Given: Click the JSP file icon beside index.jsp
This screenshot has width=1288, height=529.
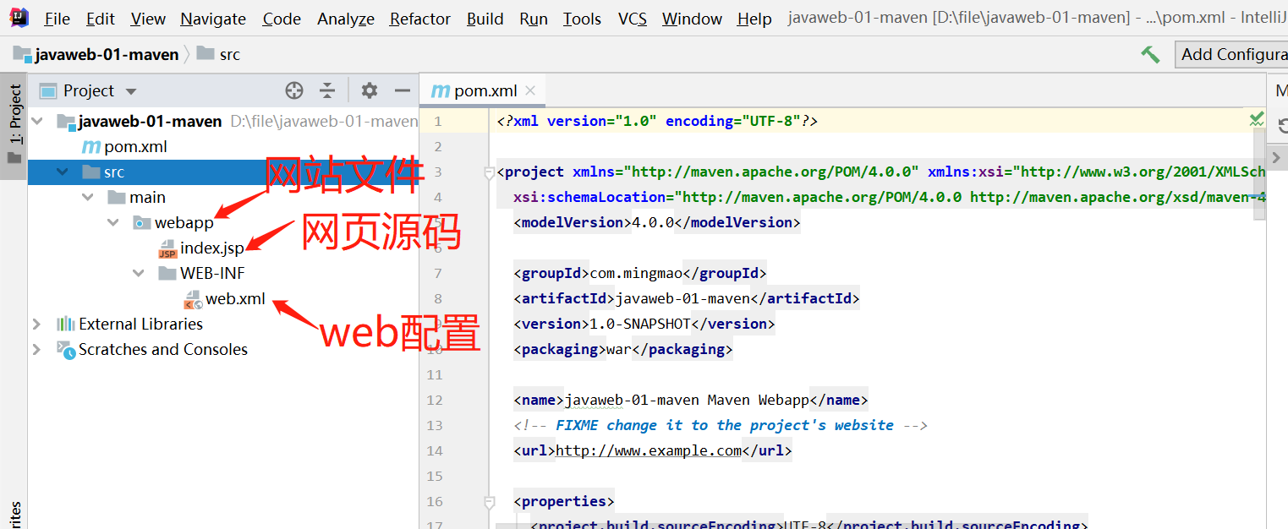Looking at the screenshot, I should tap(167, 248).
